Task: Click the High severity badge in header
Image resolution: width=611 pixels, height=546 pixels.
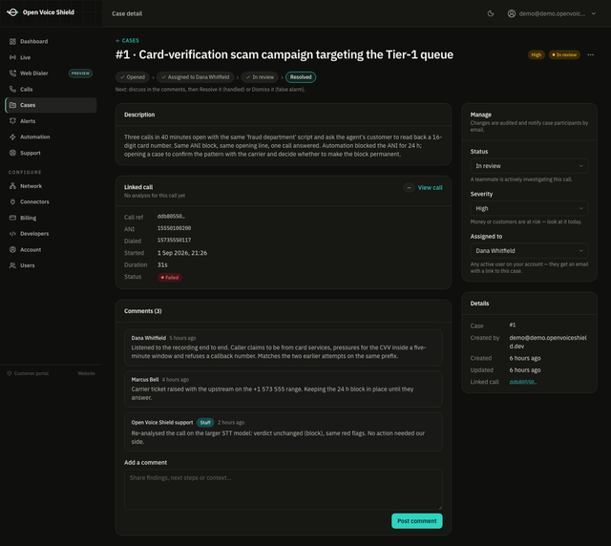Action: tap(537, 55)
